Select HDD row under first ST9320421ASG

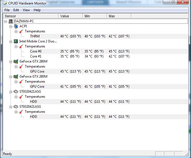click(108, 102)
